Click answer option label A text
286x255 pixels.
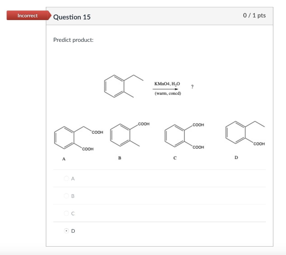tap(73, 179)
